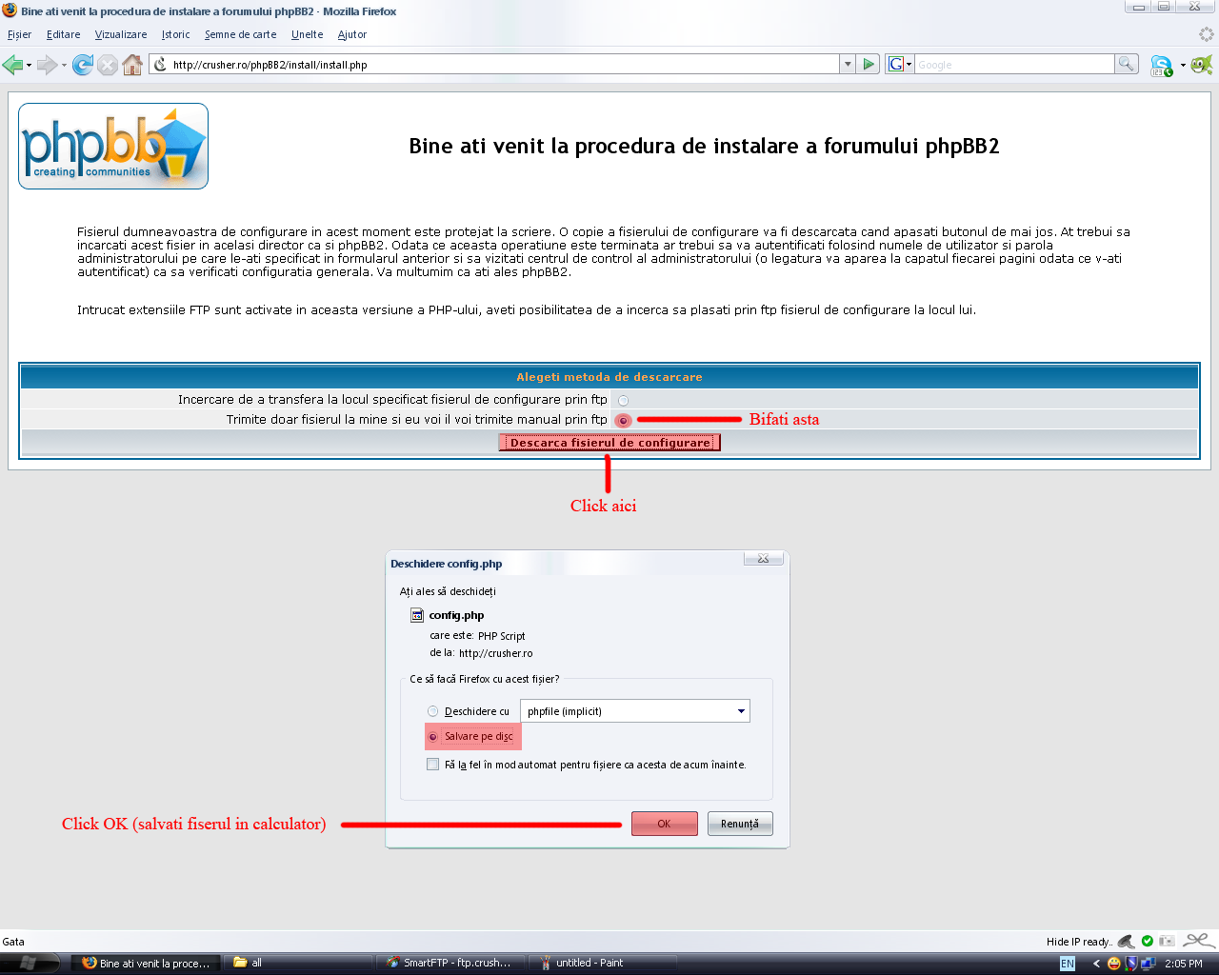Click the Google search engine icon
The width and height of the screenshot is (1219, 975).
(895, 64)
